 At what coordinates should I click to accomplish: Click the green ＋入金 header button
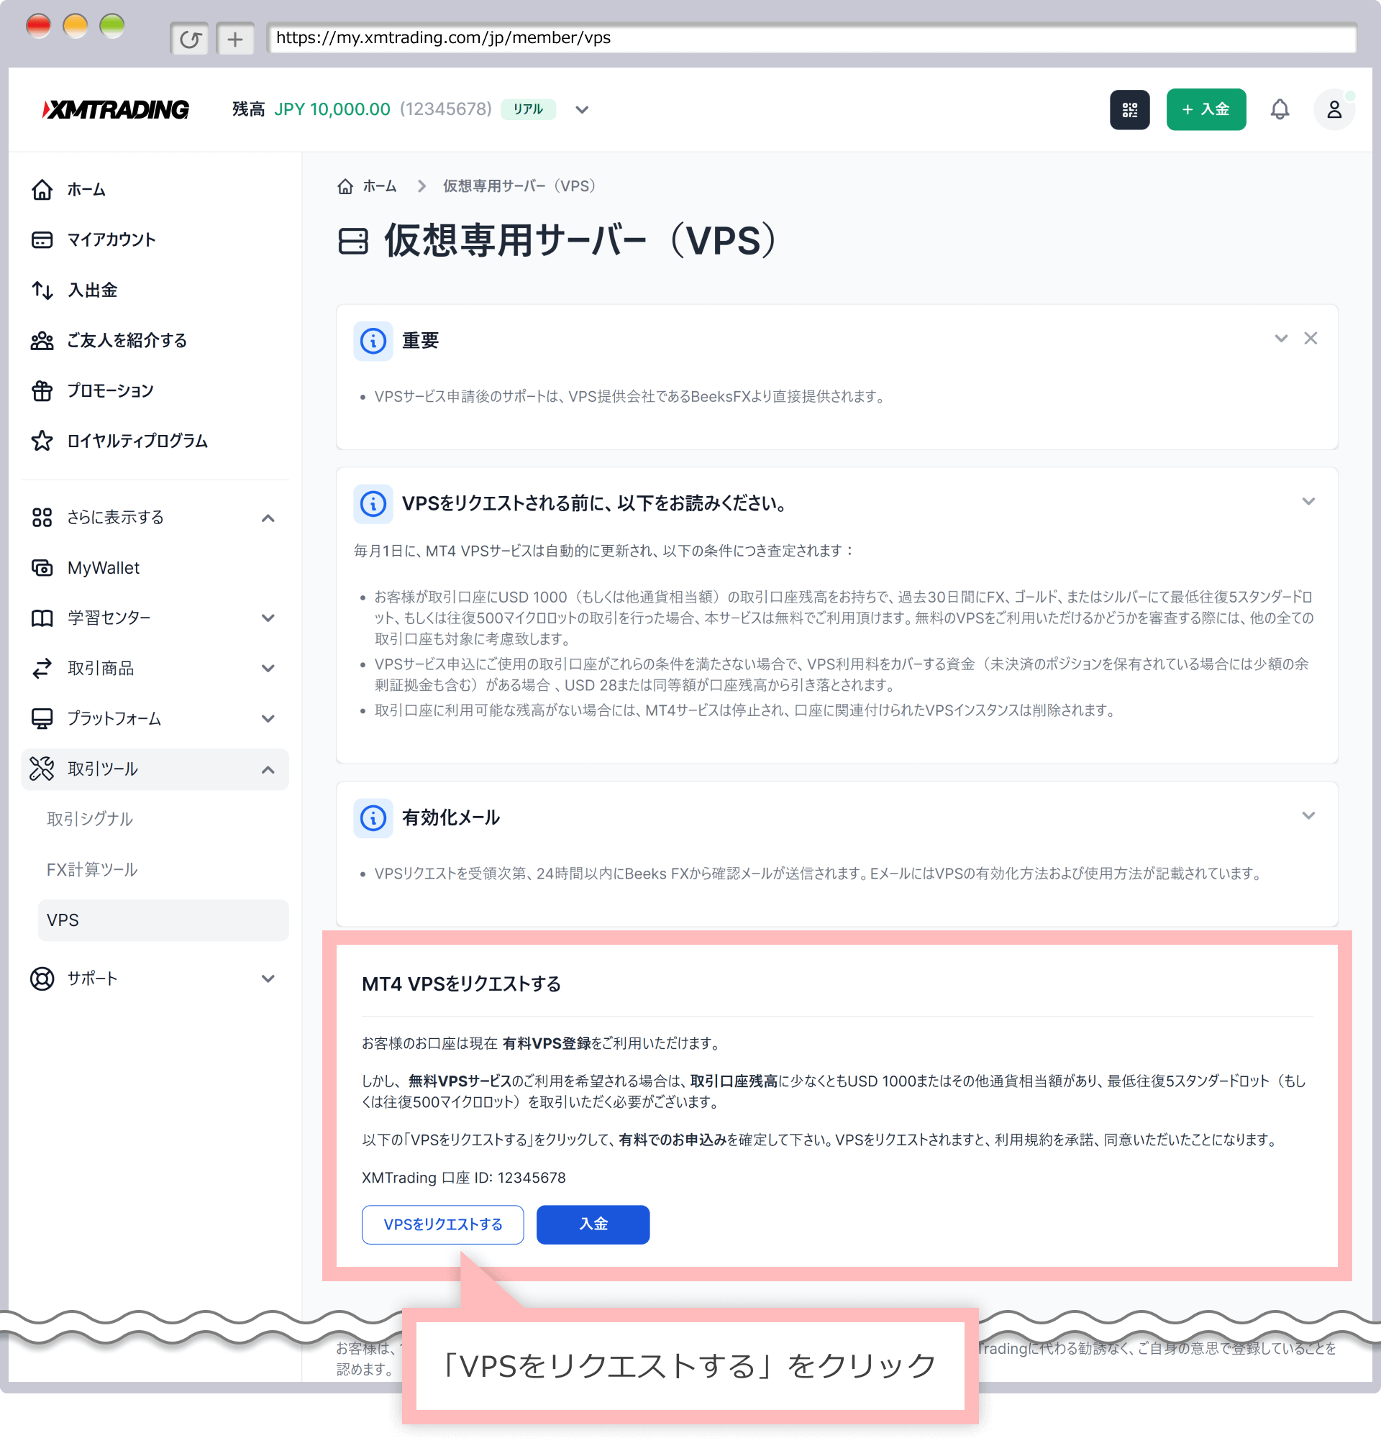coord(1205,109)
